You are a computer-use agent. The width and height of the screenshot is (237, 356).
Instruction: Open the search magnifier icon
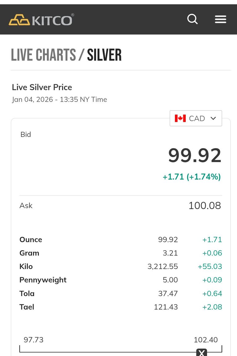(x=193, y=19)
